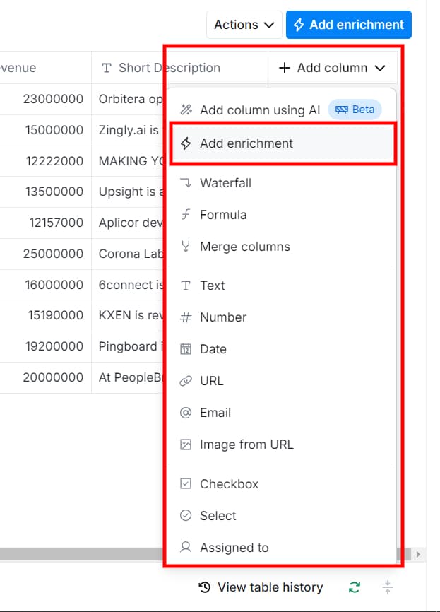Click the refresh table icon at bottom
Viewport: 440px width, 612px height.
(354, 587)
